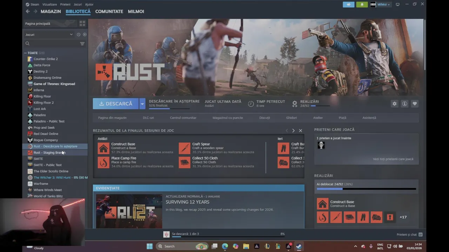Viewport: 449px width, 252px height.
Task: Open the Prieteni menu
Action: (65, 5)
